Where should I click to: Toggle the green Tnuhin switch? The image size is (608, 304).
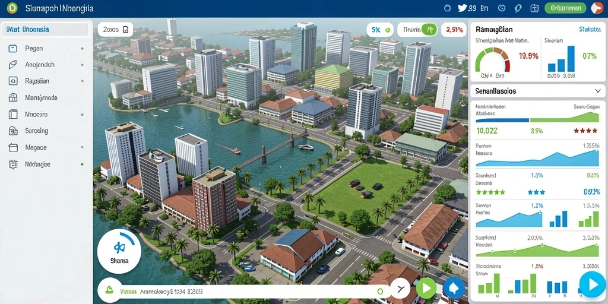(429, 29)
